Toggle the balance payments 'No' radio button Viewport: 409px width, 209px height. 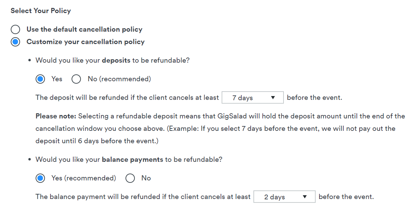(x=130, y=178)
